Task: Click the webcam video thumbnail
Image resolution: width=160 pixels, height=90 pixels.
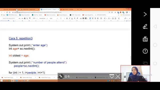Action: pos(135,73)
